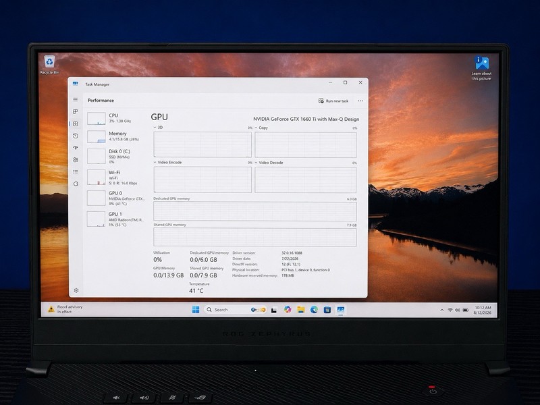Click Task Manager taskbar icon
The height and width of the screenshot is (405, 540).
(x=341, y=310)
